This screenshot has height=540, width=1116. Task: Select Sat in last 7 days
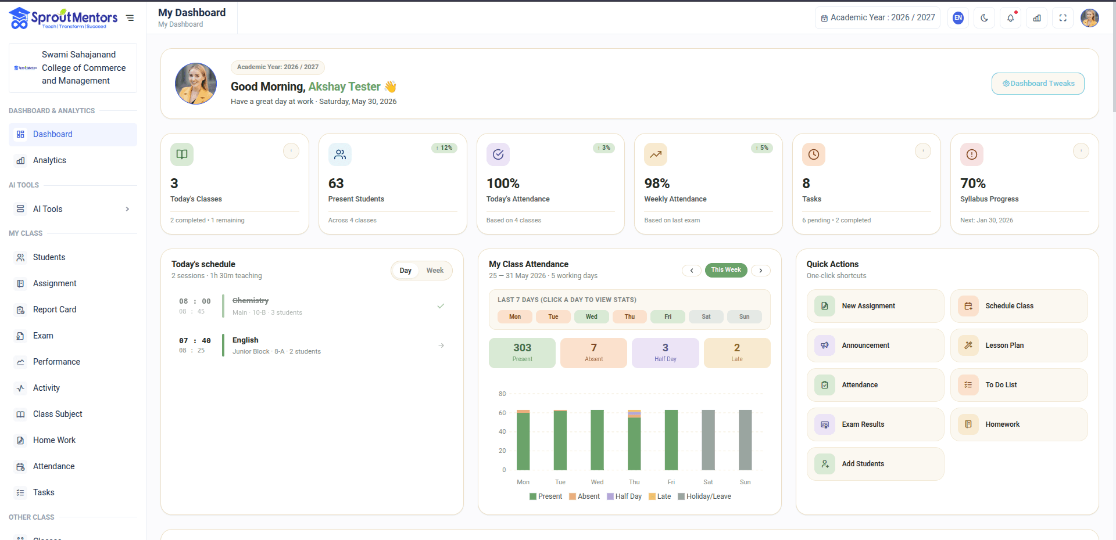click(x=706, y=317)
